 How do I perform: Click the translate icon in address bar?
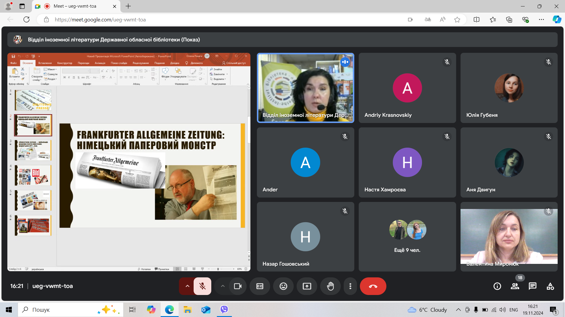pos(428,20)
